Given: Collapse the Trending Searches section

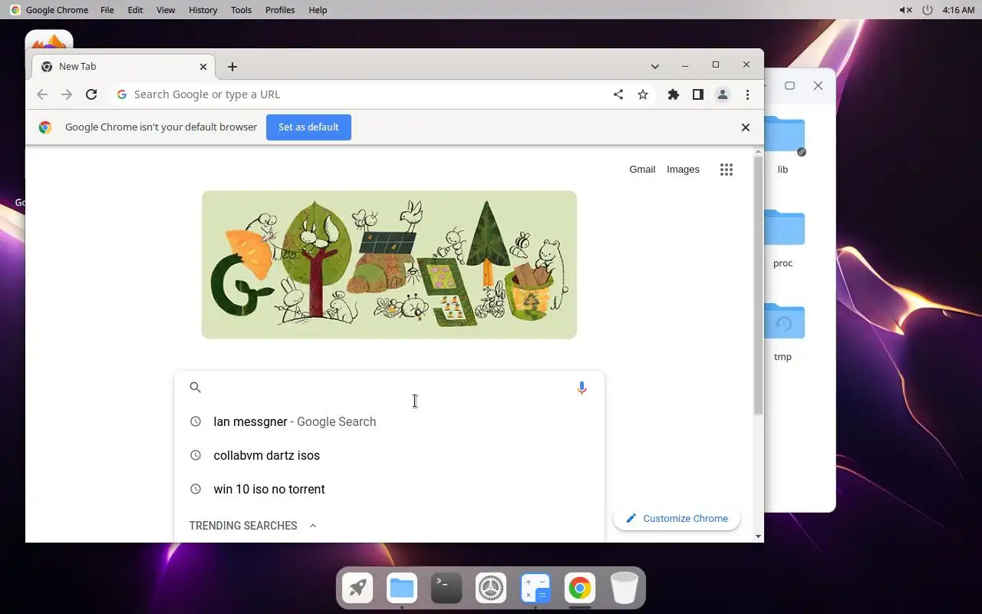Looking at the screenshot, I should click(312, 526).
